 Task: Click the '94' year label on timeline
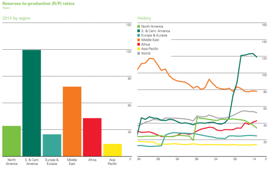(x=177, y=159)
